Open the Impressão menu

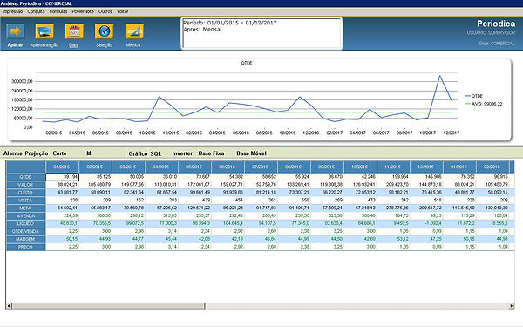click(12, 11)
